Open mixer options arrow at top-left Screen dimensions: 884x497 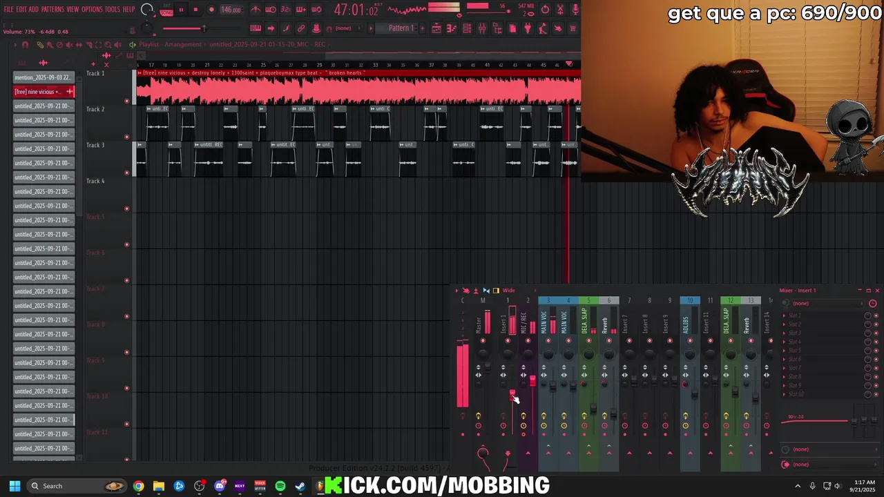click(x=457, y=291)
